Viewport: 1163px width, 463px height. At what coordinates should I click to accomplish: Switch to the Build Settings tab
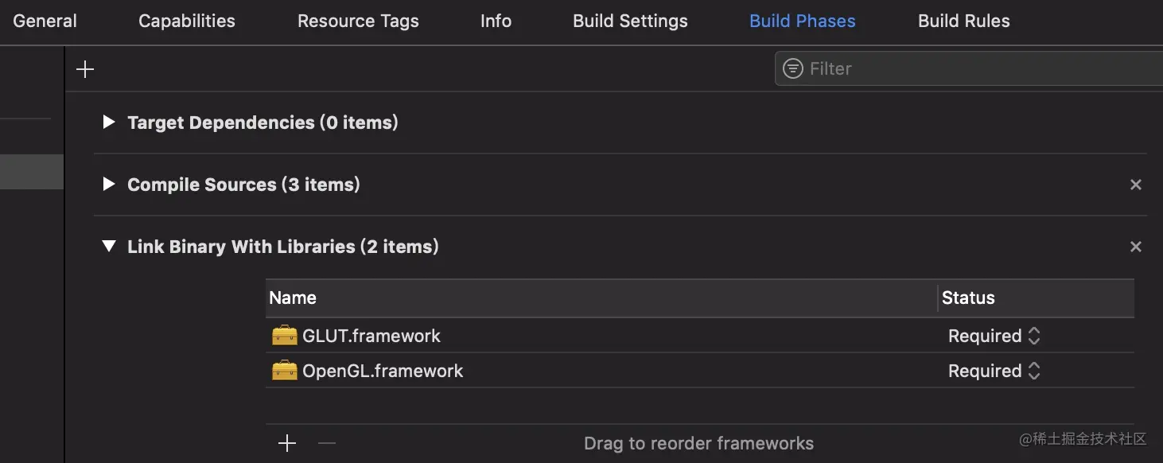click(x=630, y=21)
